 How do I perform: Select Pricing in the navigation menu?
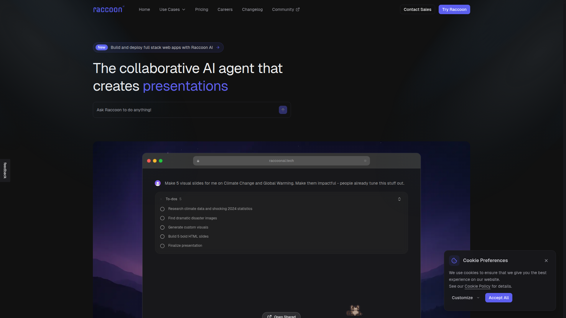point(201,9)
